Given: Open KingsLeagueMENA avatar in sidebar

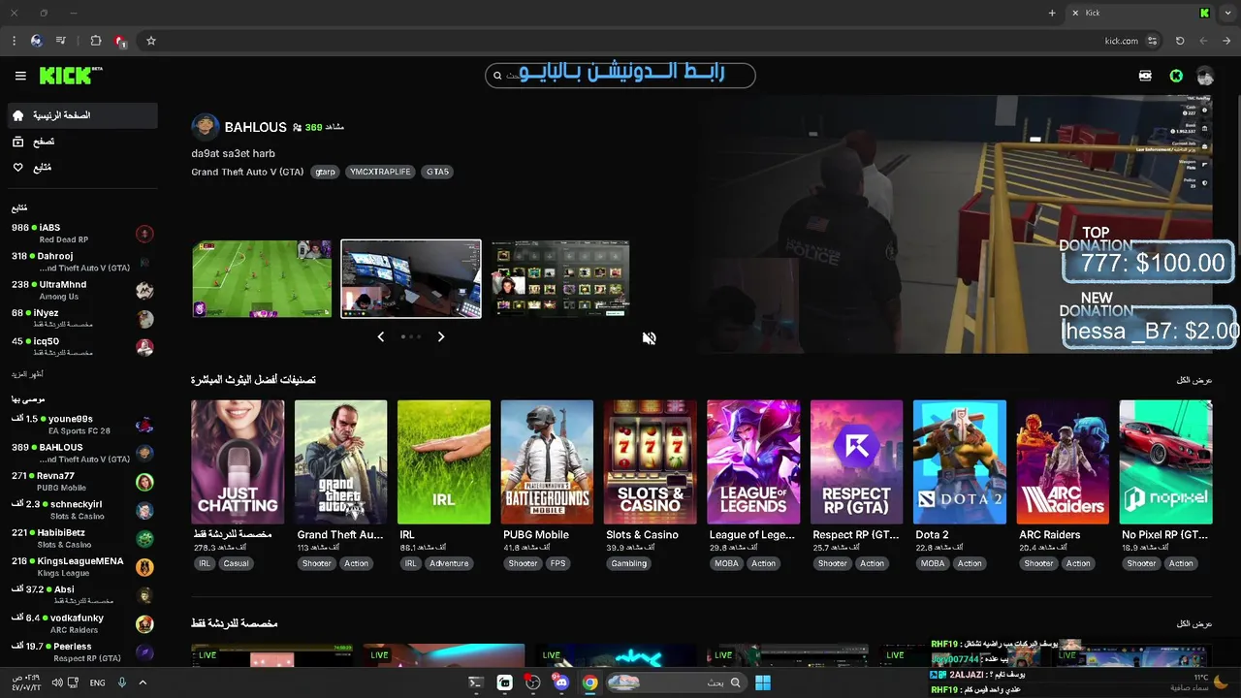Looking at the screenshot, I should [144, 567].
